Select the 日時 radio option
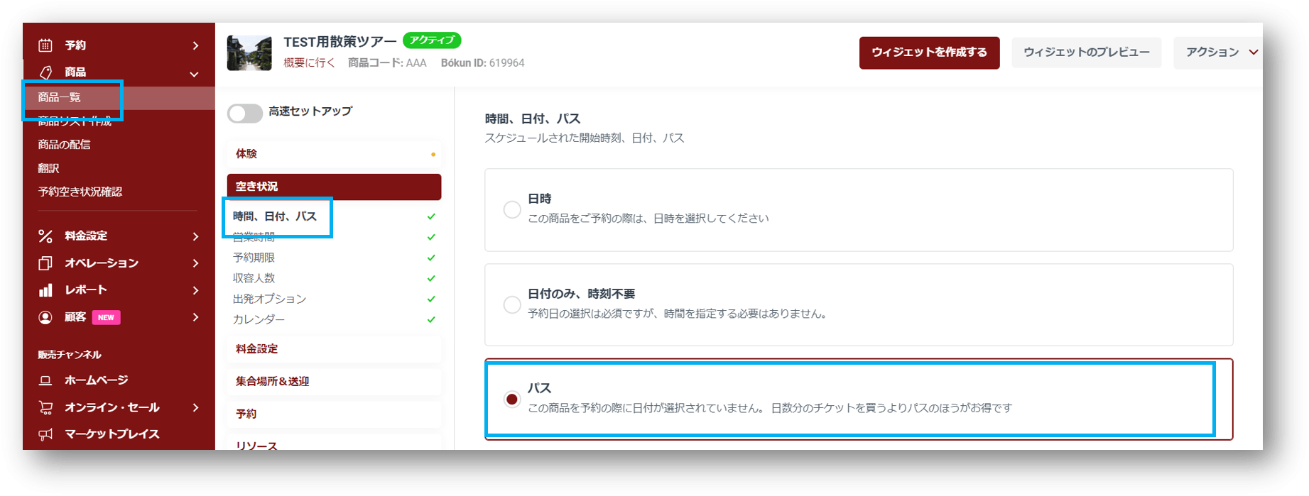The height and width of the screenshot is (496, 1309). (x=511, y=209)
